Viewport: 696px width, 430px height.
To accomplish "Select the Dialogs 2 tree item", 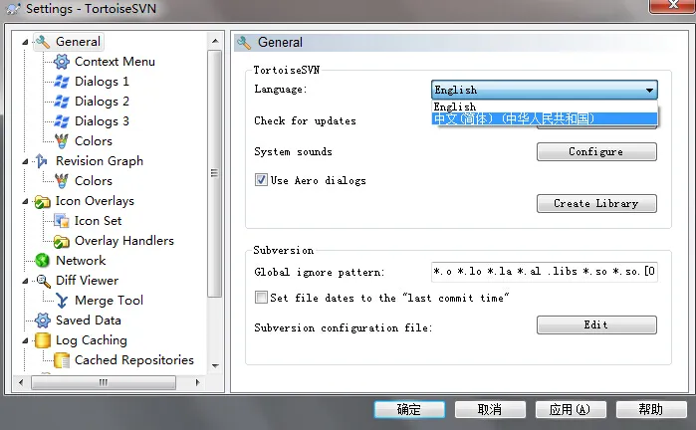I will tap(102, 102).
